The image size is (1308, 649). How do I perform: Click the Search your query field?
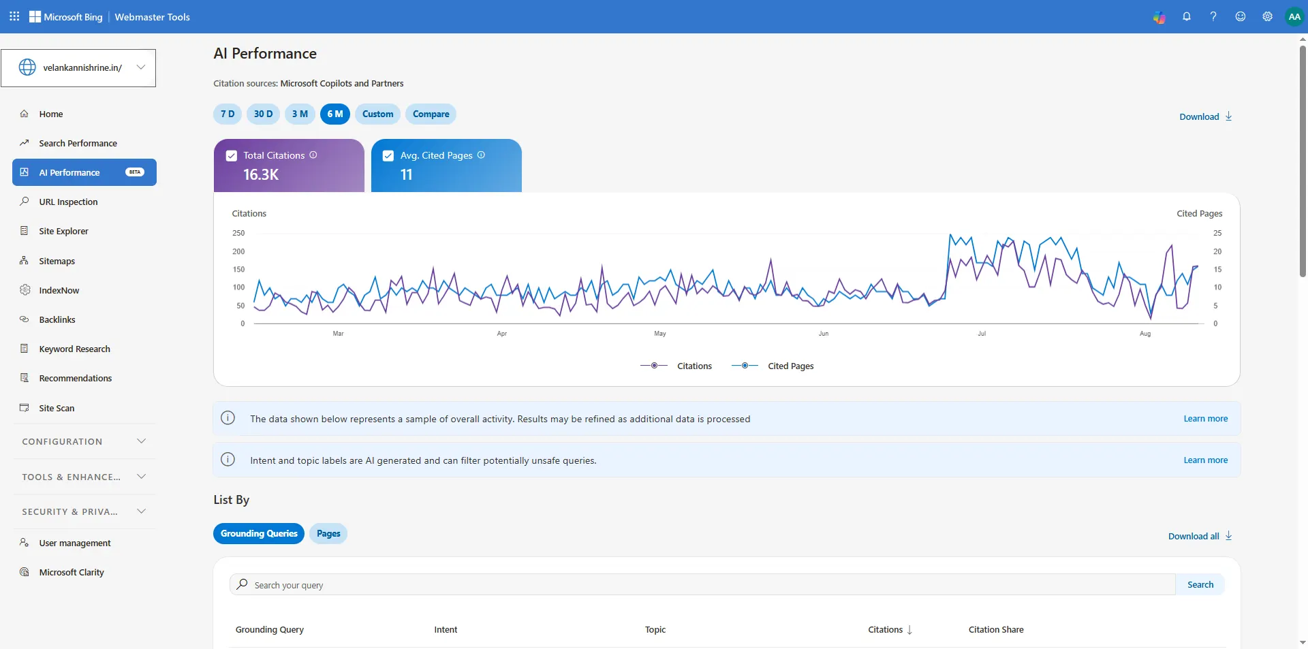(702, 584)
